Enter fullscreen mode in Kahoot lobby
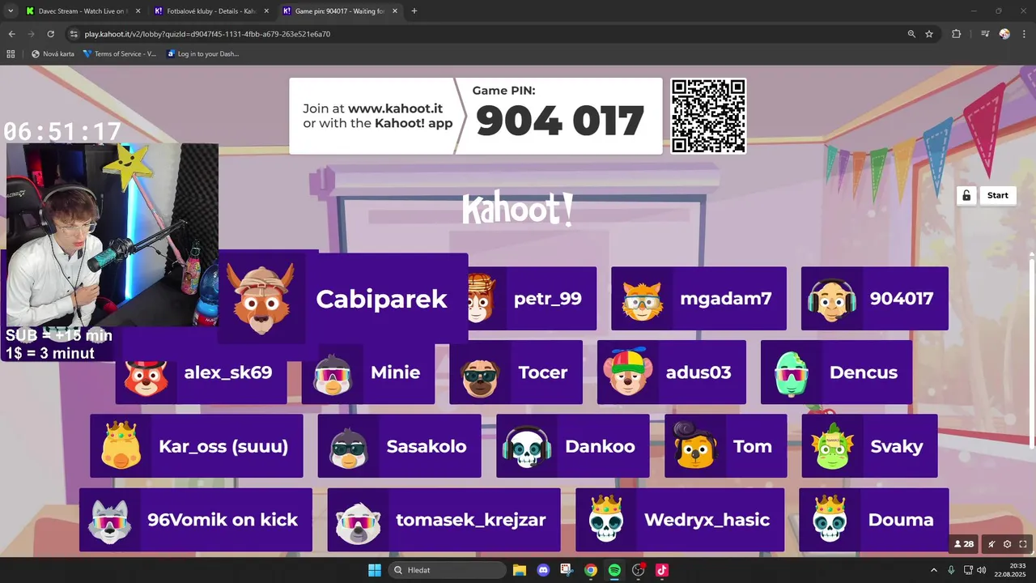1036x583 pixels. pos(1023,544)
